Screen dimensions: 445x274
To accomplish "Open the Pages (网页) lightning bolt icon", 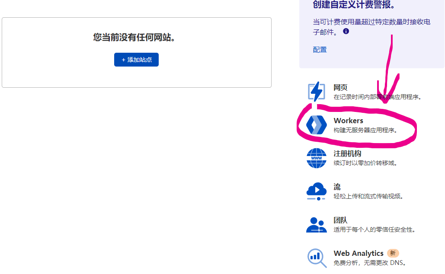I will (316, 92).
